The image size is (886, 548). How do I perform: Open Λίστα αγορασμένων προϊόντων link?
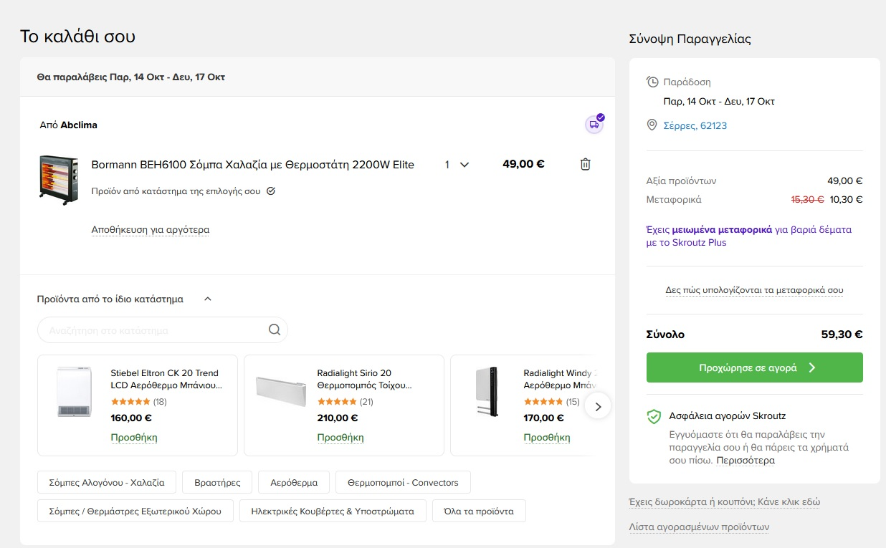point(699,527)
